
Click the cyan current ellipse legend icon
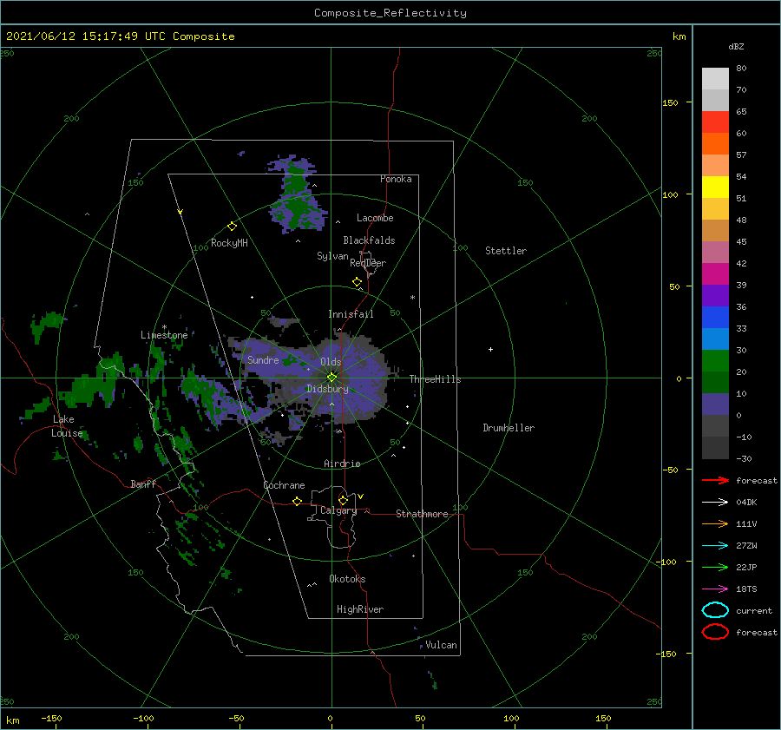click(715, 610)
